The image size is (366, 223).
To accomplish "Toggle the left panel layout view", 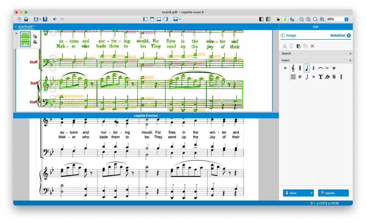I will (145, 19).
